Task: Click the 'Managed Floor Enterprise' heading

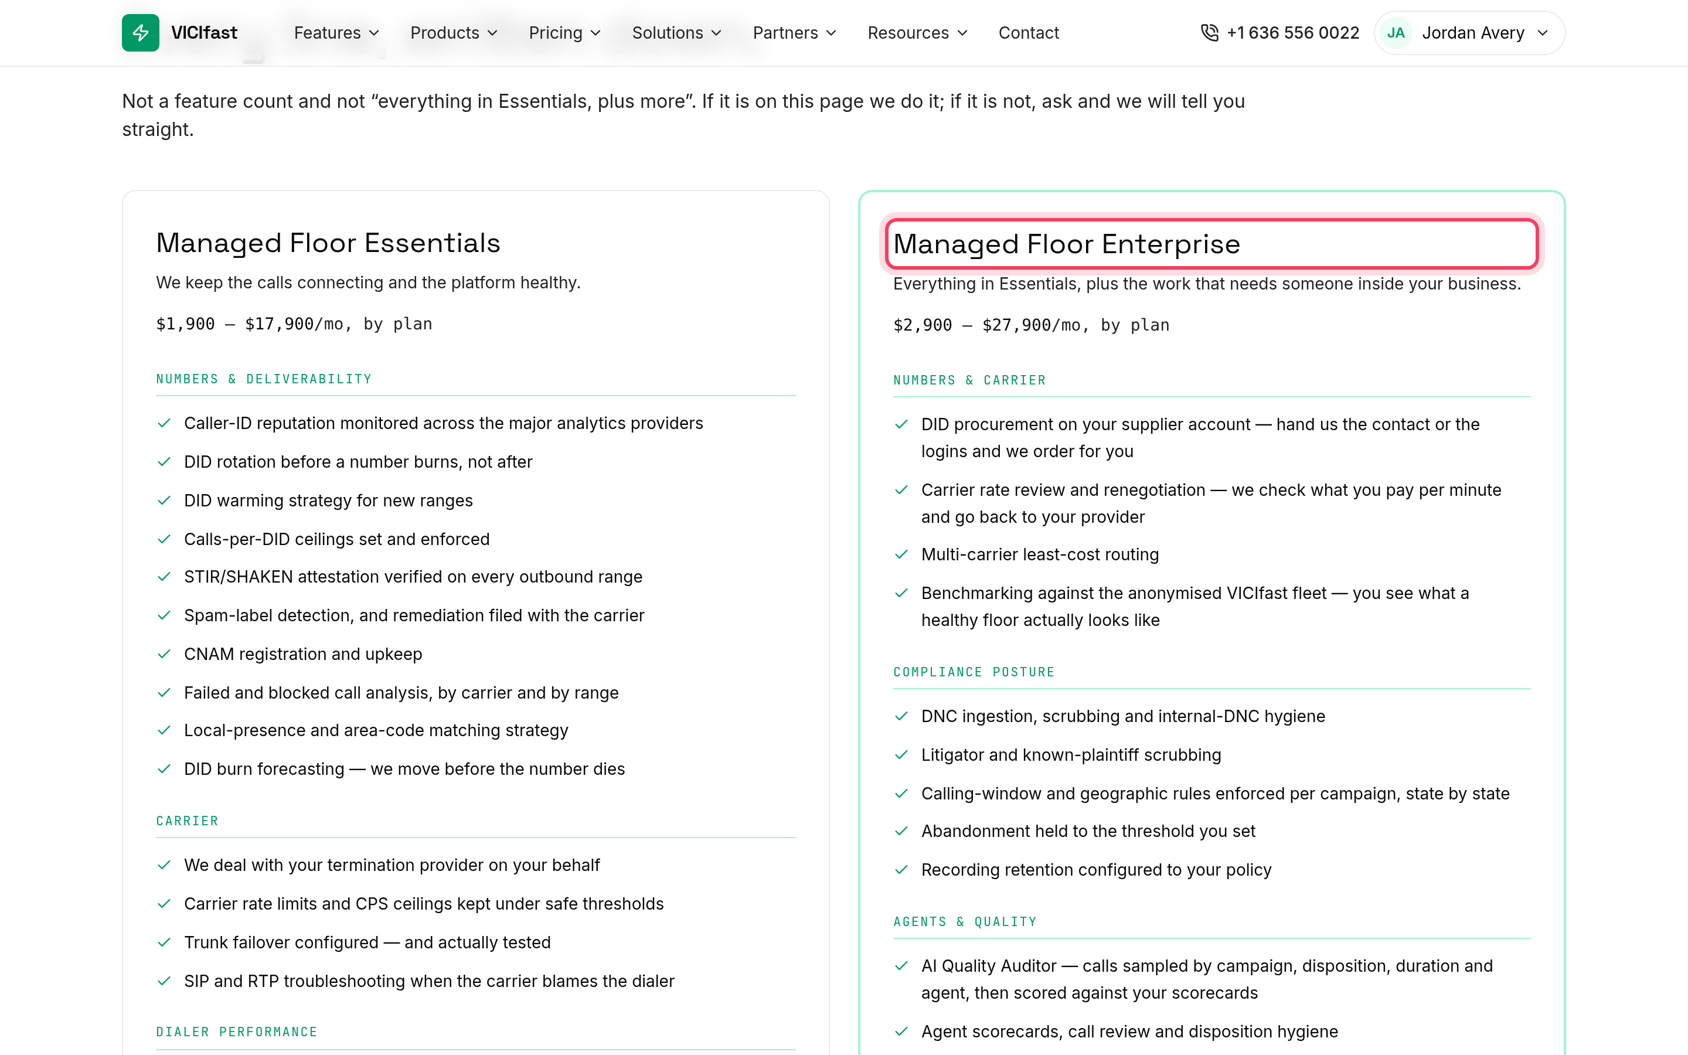Action: [x=1067, y=244]
